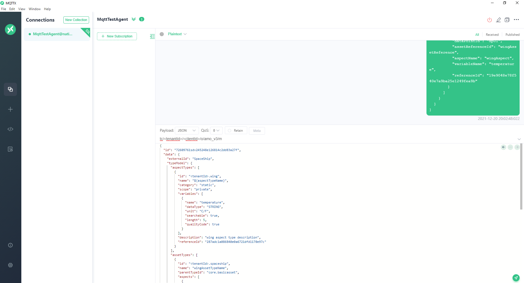524x283 pixels.
Task: Open the Payload JSON type dropdown
Action: (187, 131)
